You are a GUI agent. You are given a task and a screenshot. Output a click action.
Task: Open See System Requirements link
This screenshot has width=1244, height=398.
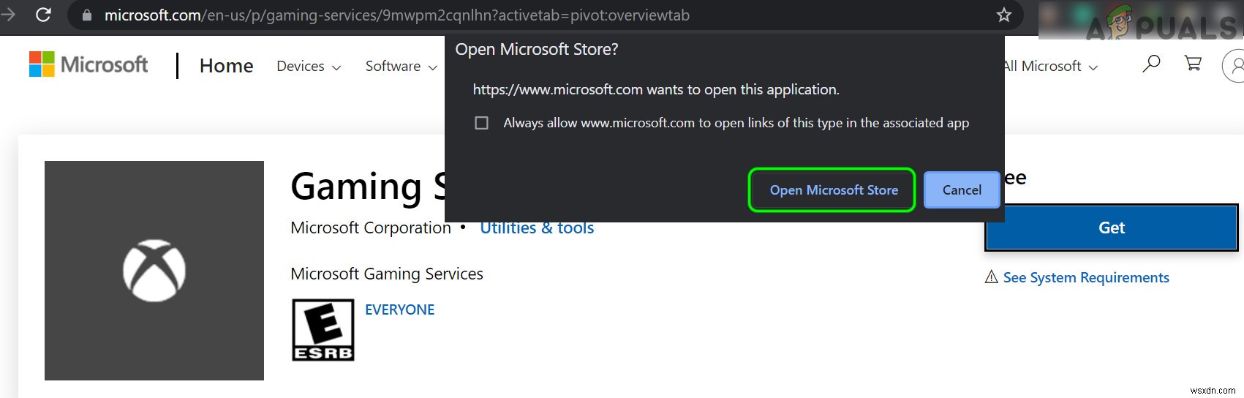point(1085,277)
